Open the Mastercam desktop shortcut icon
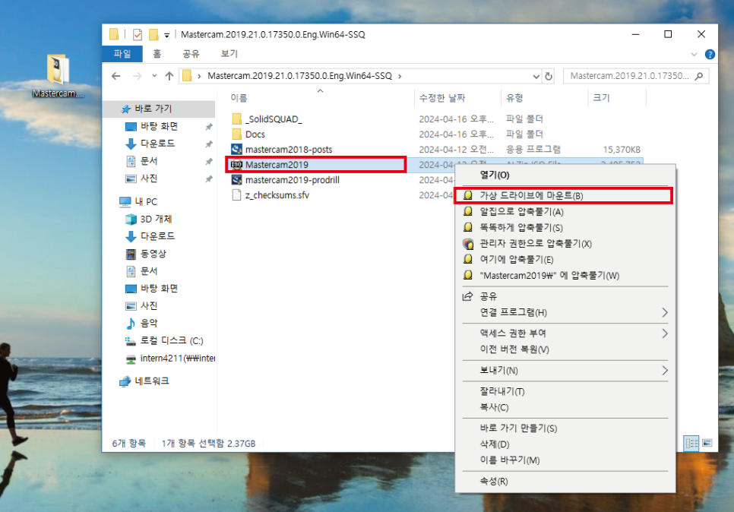 point(58,75)
